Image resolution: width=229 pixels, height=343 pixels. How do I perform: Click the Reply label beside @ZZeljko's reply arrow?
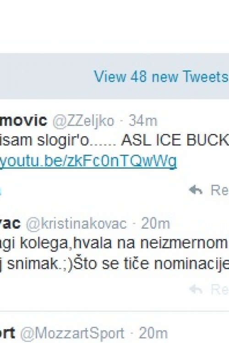220,190
